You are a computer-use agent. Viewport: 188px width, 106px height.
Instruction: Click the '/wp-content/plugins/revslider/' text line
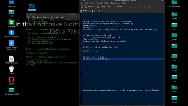click(107, 37)
